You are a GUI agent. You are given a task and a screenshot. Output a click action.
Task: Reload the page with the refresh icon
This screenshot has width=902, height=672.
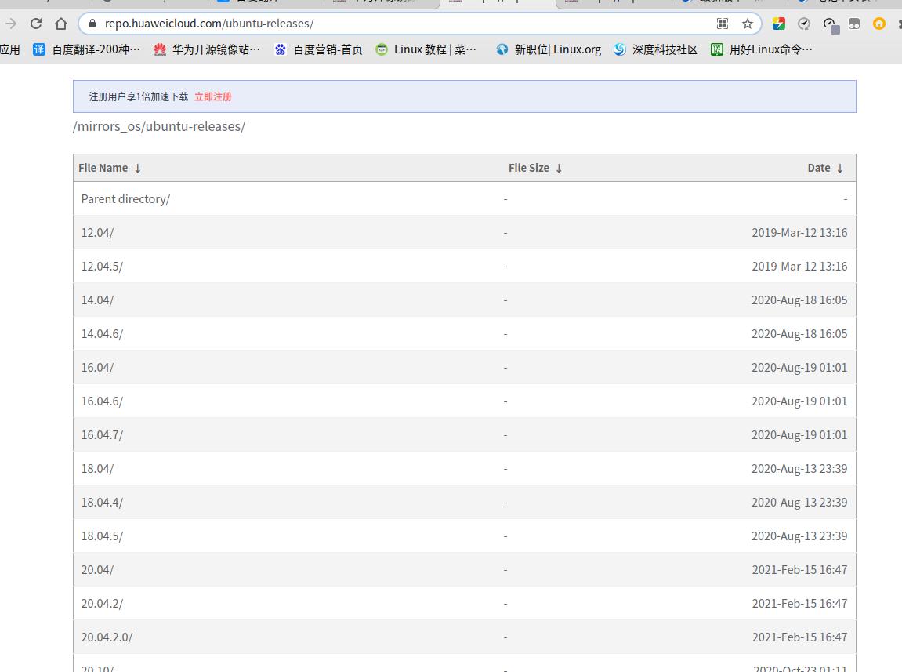tap(36, 24)
